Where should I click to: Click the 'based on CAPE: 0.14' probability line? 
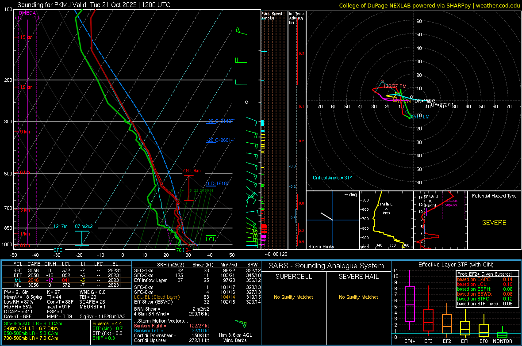pyautogui.click(x=485, y=279)
